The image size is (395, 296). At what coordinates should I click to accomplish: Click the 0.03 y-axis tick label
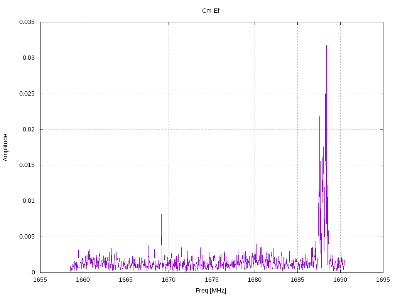(29, 58)
